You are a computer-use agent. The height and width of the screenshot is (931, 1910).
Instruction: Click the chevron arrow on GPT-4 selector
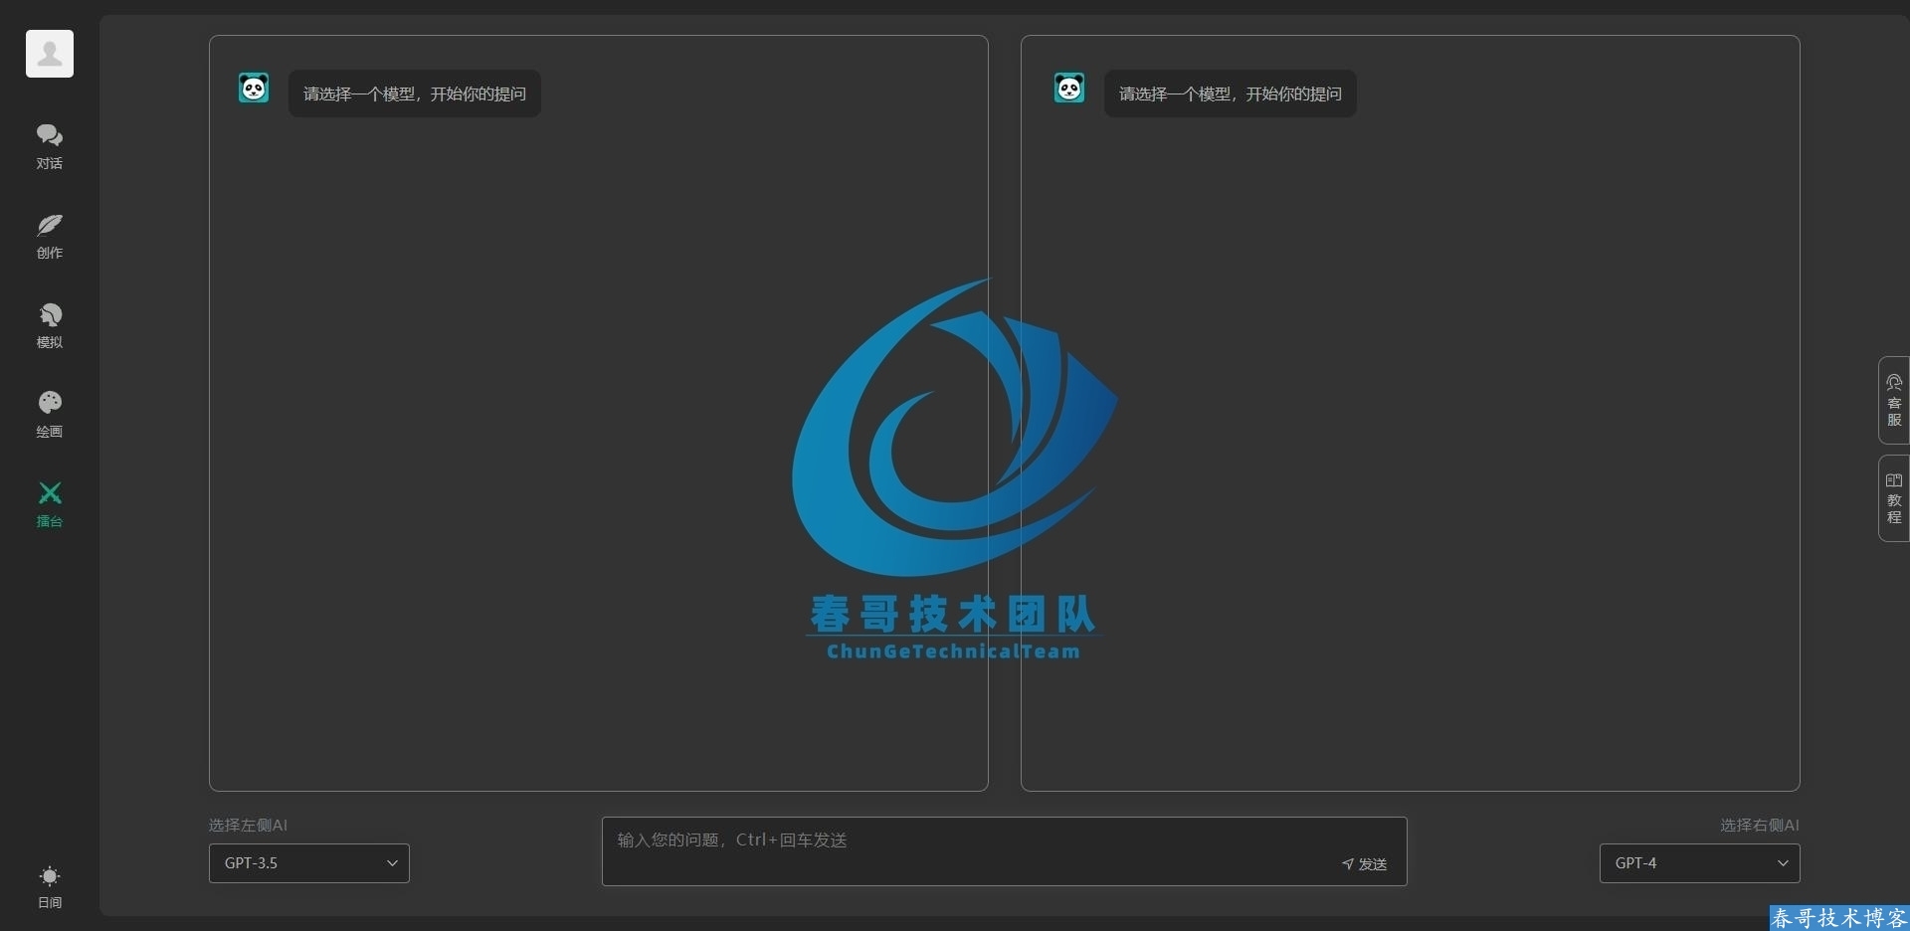tap(1783, 863)
